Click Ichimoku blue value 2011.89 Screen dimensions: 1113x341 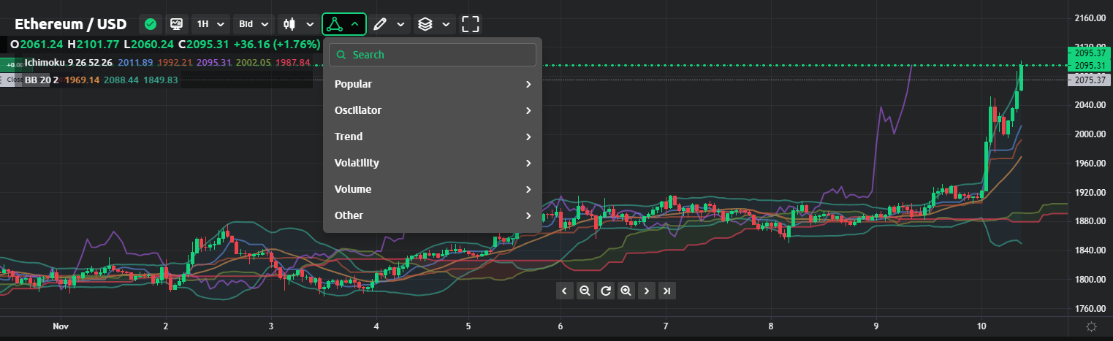point(135,63)
